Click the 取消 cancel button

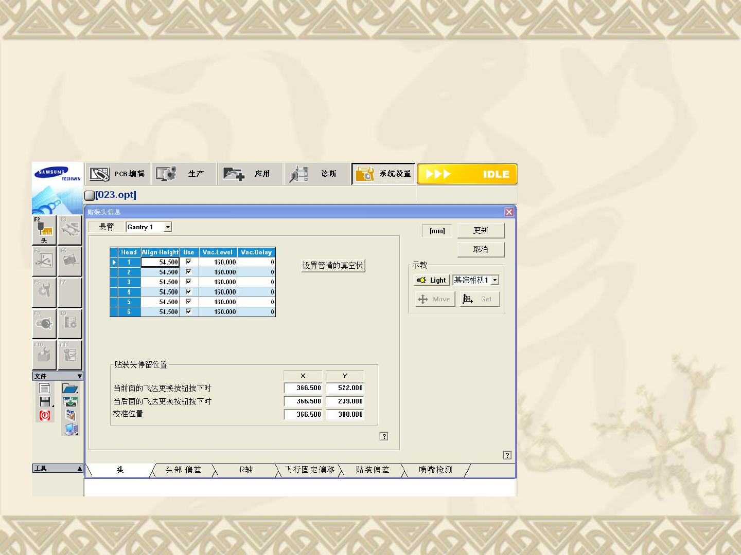pos(481,250)
